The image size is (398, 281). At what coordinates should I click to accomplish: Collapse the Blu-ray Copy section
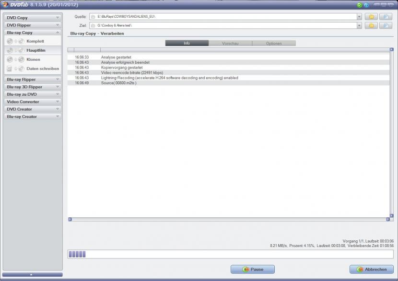33,33
